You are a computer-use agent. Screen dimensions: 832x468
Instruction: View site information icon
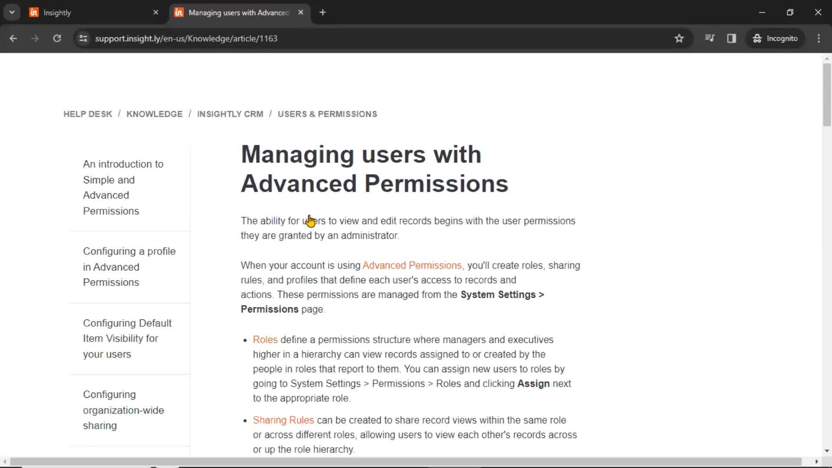[x=83, y=39]
